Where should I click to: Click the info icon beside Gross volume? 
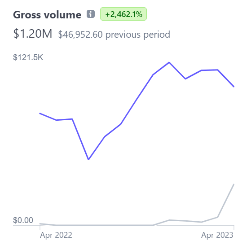tap(91, 14)
